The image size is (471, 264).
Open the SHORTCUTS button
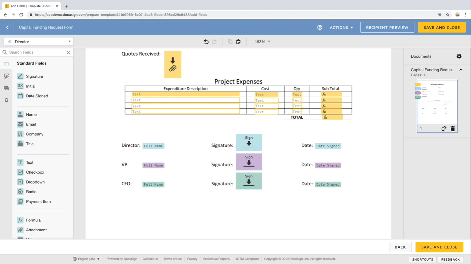click(x=423, y=260)
